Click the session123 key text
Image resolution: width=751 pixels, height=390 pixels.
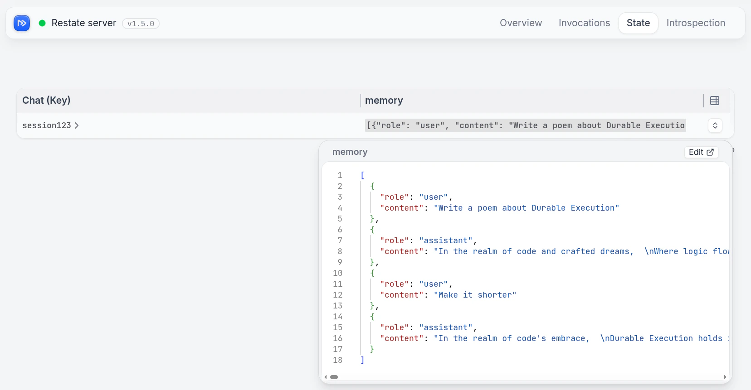(47, 125)
